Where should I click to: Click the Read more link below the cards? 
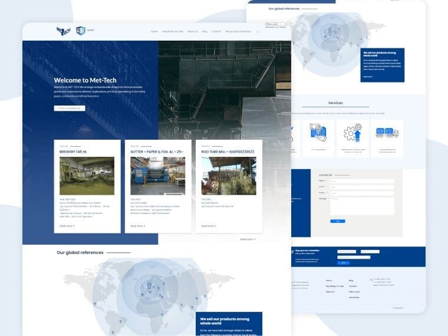tap(248, 239)
